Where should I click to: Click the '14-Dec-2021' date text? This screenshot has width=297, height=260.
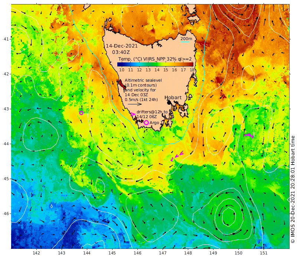[122, 46]
